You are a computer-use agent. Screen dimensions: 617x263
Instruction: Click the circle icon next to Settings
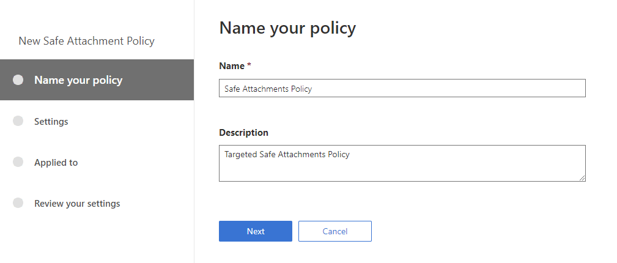pyautogui.click(x=18, y=121)
